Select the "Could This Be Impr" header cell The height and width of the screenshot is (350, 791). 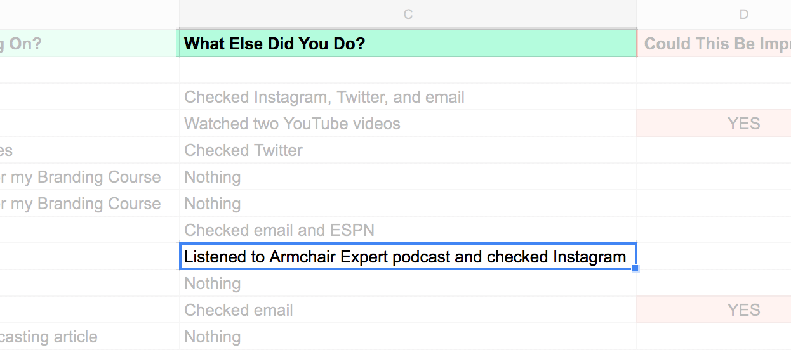click(x=714, y=44)
